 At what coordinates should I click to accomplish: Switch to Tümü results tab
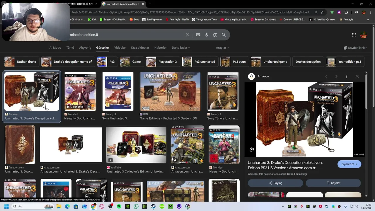(x=70, y=48)
